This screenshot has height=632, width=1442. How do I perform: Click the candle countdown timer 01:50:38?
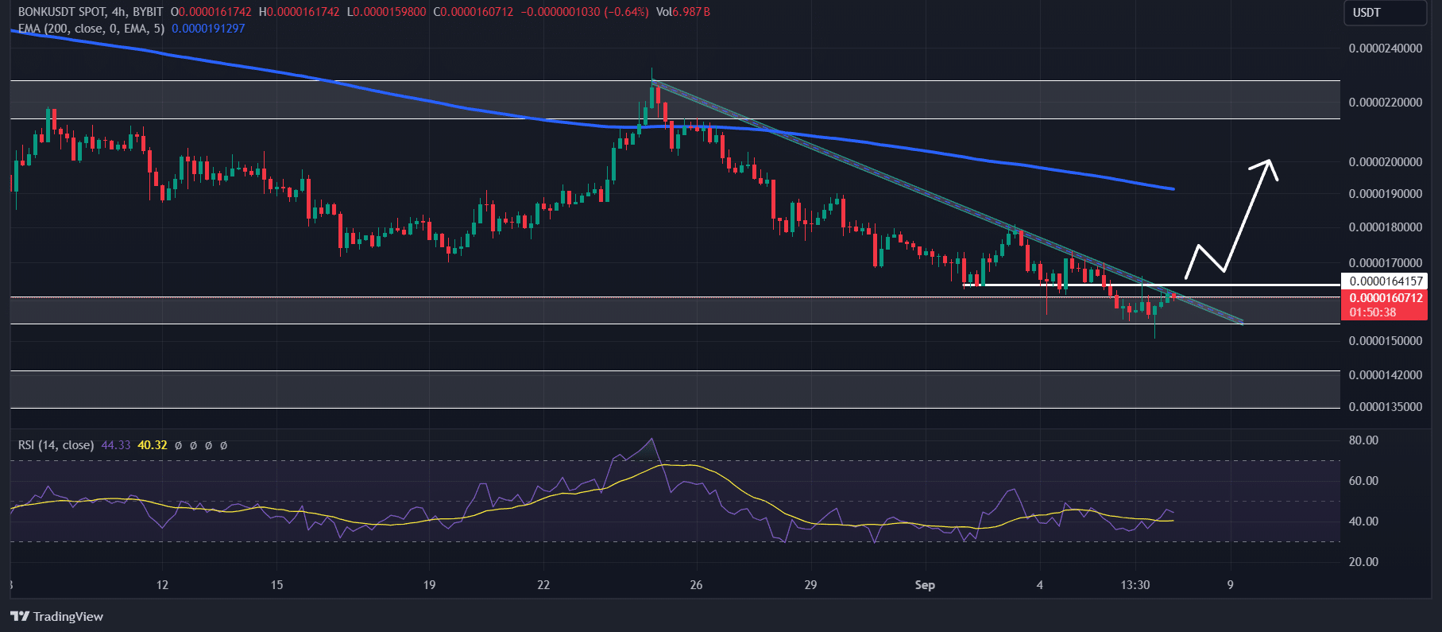point(1372,312)
